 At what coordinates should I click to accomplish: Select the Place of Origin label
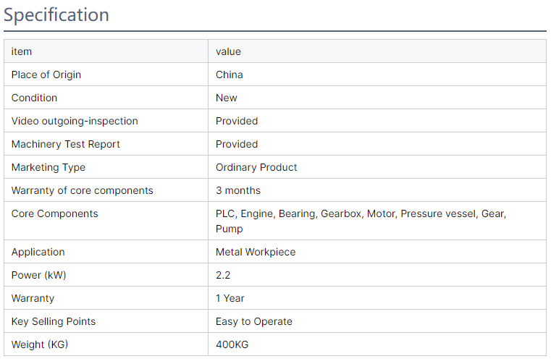click(x=46, y=75)
